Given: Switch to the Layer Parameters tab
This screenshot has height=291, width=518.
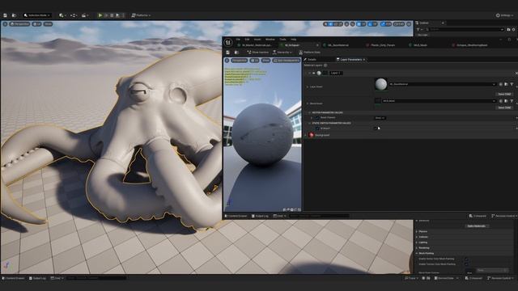Looking at the screenshot, I should (350, 60).
